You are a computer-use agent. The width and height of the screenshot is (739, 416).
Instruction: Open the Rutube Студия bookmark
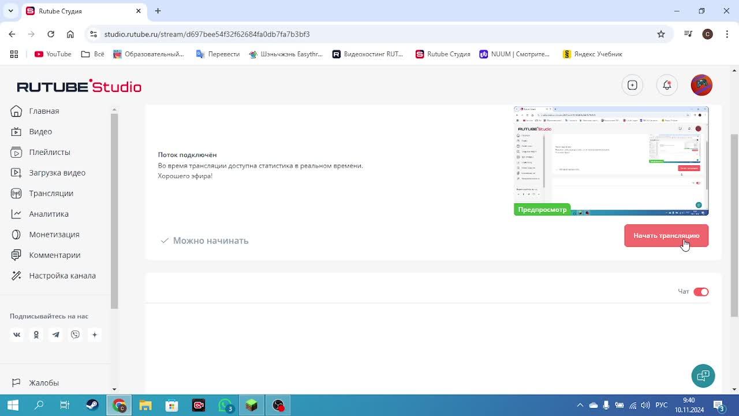443,54
